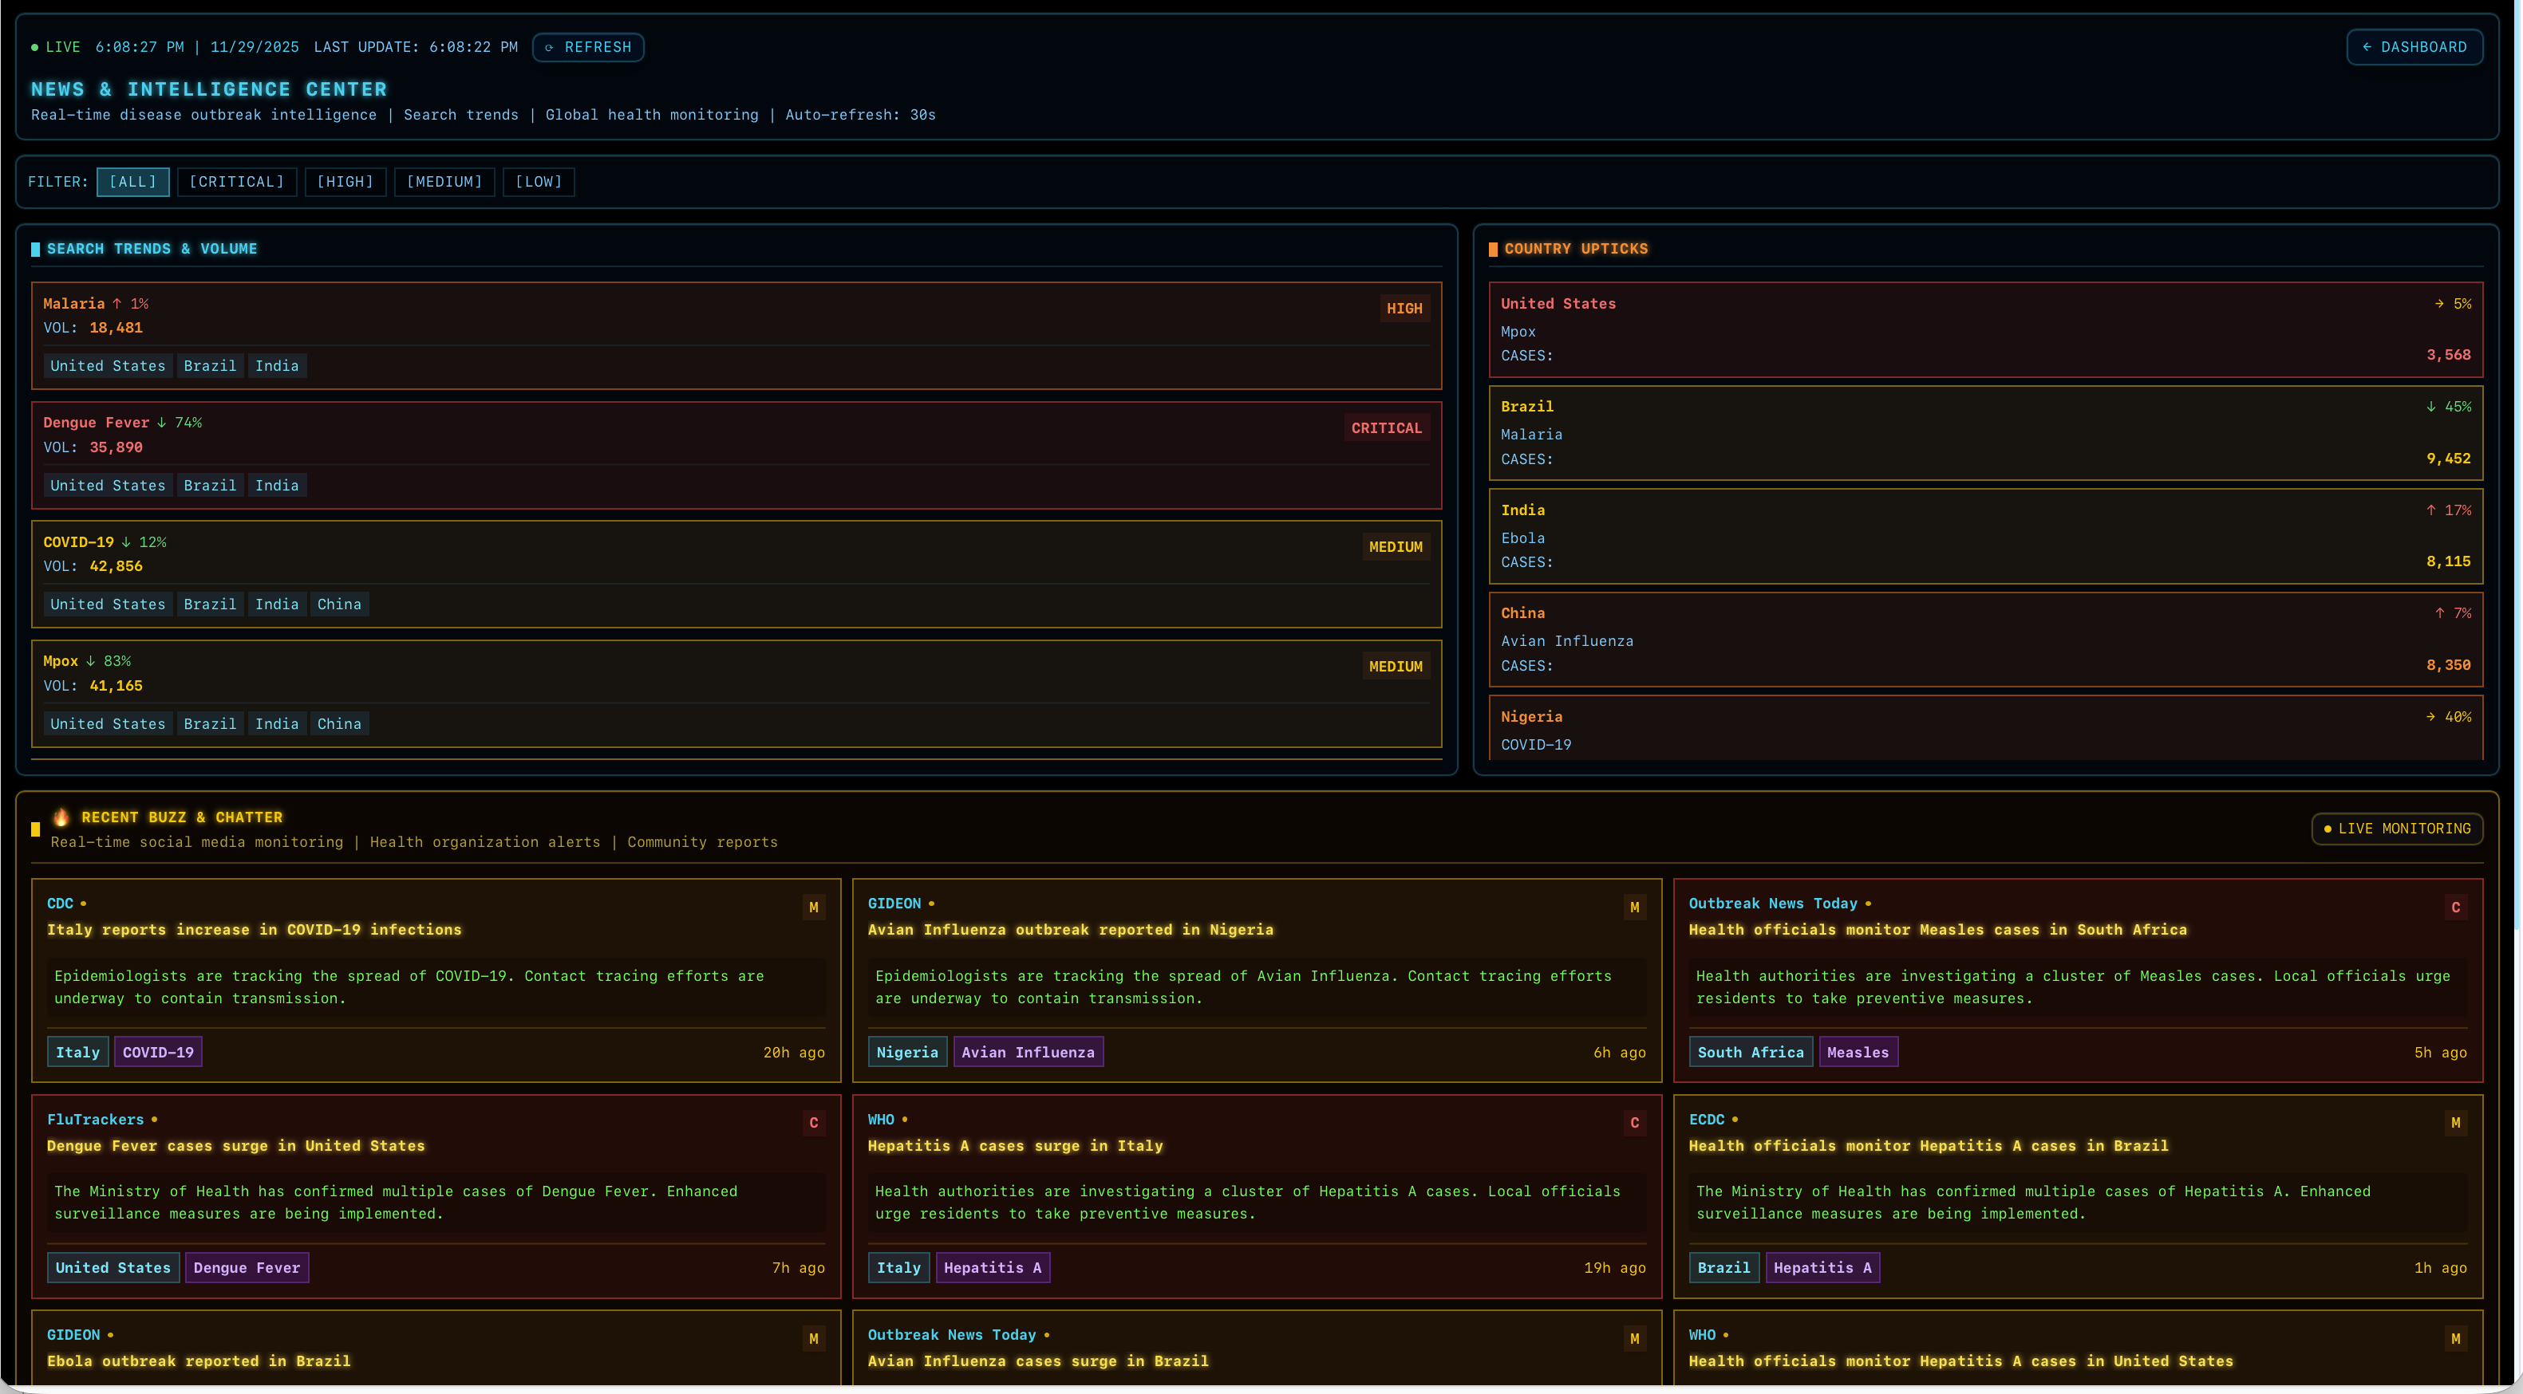Toggle the [LOW] severity filter
2523x1394 pixels.
pyautogui.click(x=538, y=182)
